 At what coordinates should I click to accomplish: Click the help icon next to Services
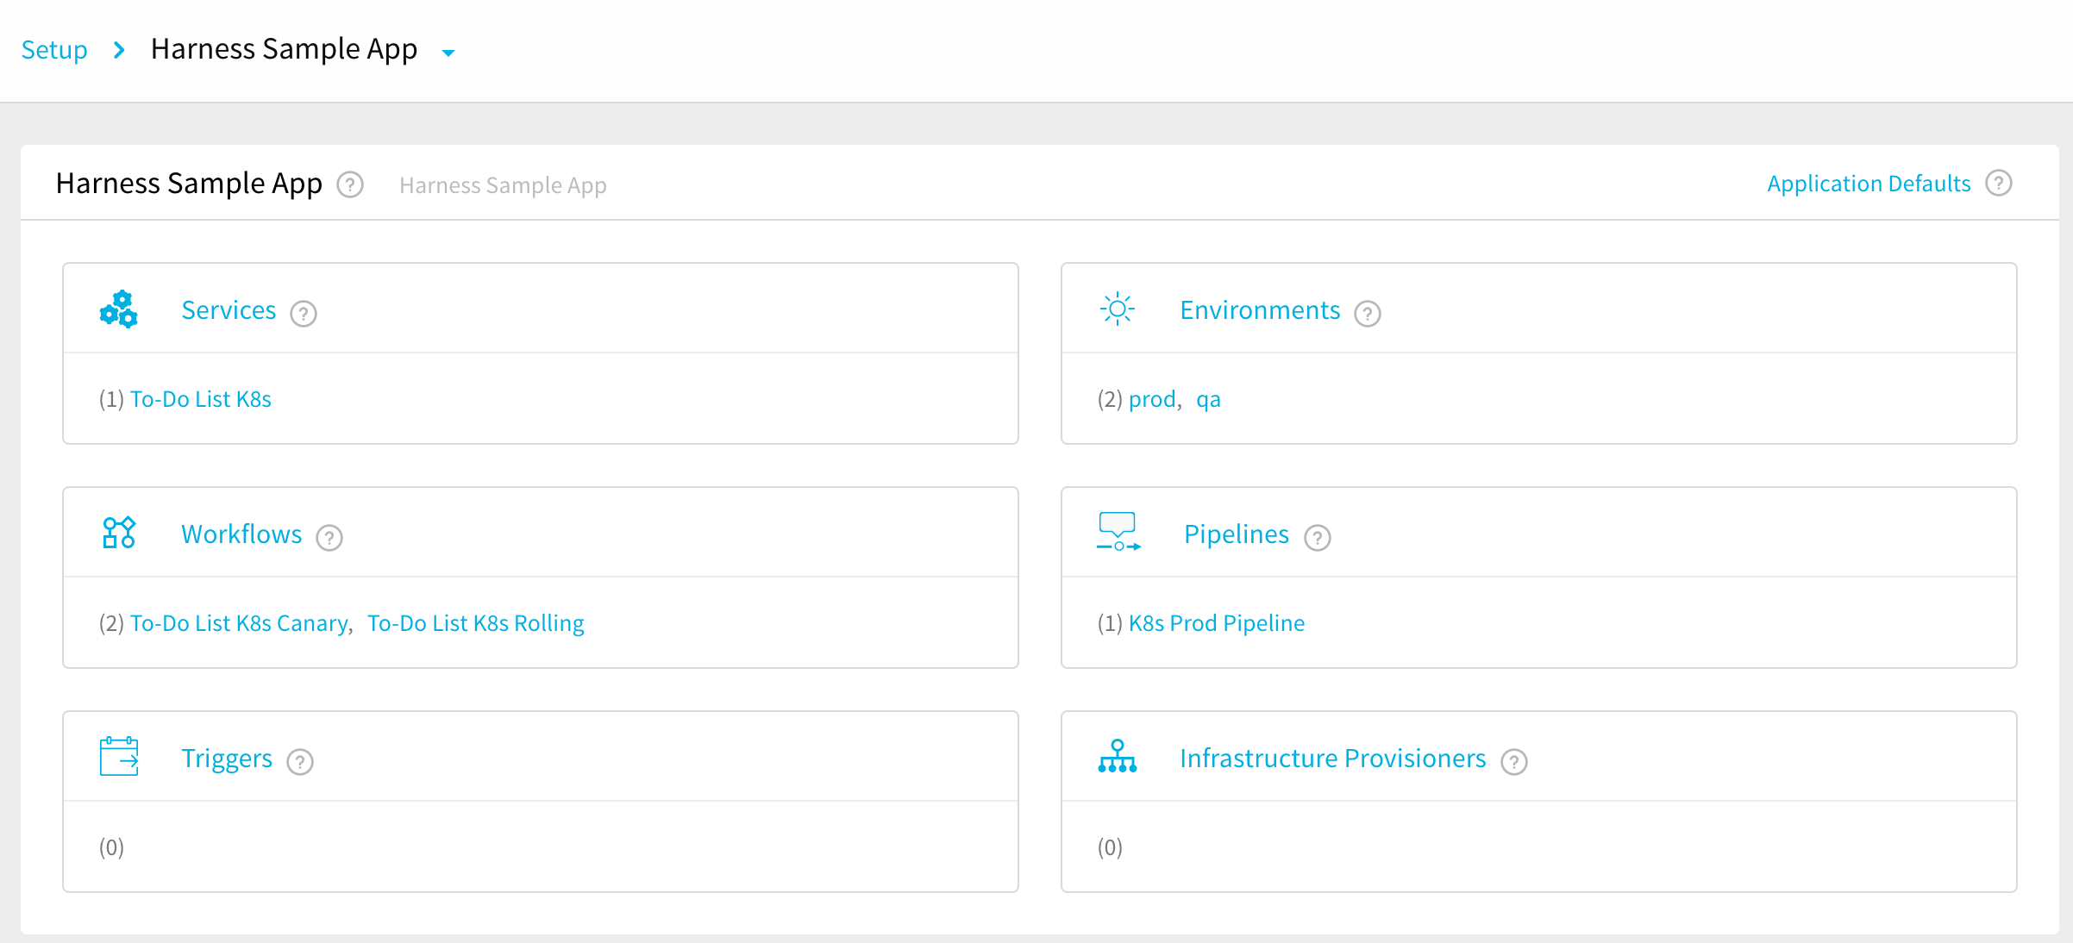tap(304, 314)
